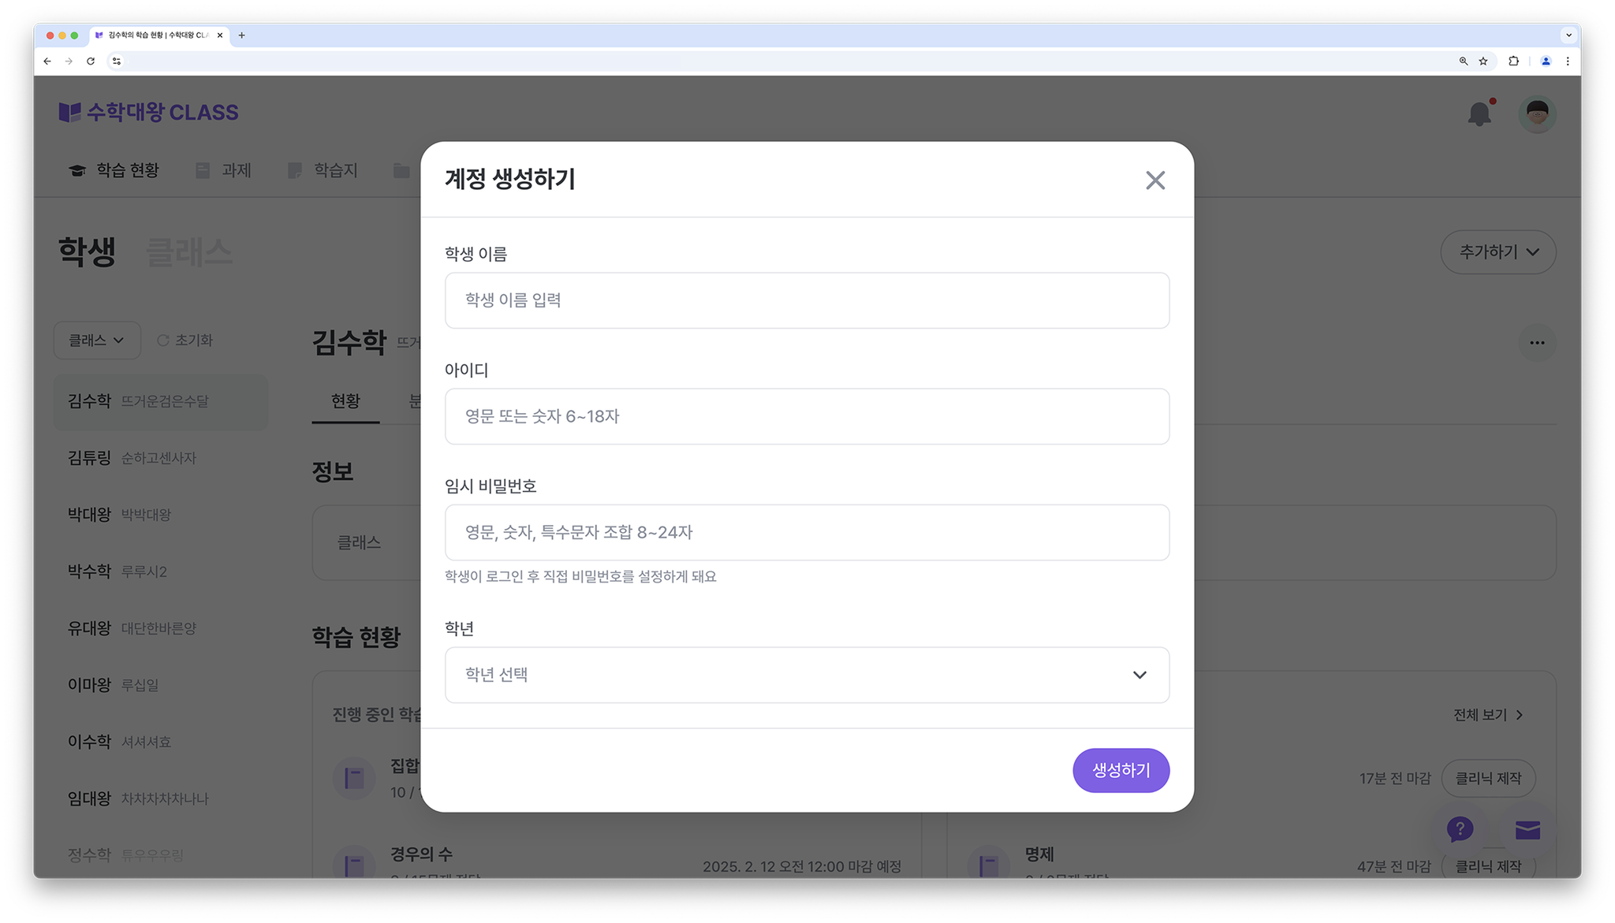Select the 과제 menu item
This screenshot has width=1615, height=923.
click(224, 170)
